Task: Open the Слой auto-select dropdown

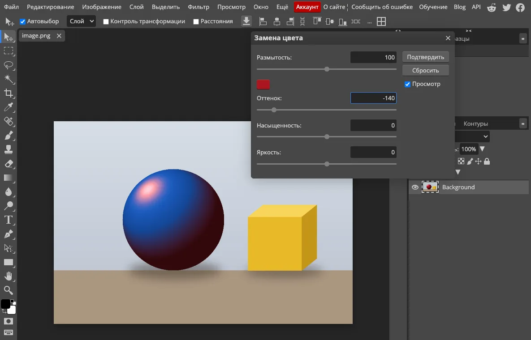Action: tap(81, 21)
